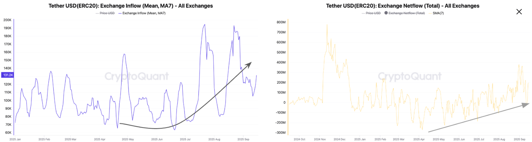Close the chart view with X icon
The image size is (532, 142).
point(519,12)
